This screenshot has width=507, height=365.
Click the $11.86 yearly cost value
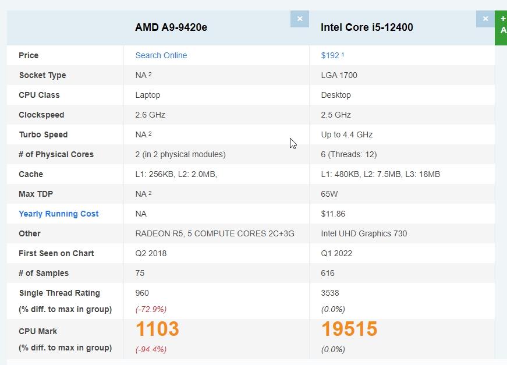[333, 214]
